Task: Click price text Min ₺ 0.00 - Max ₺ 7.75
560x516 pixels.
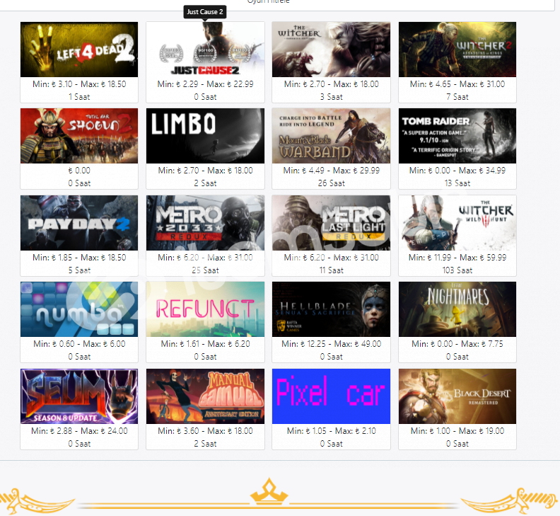Action: (x=457, y=344)
